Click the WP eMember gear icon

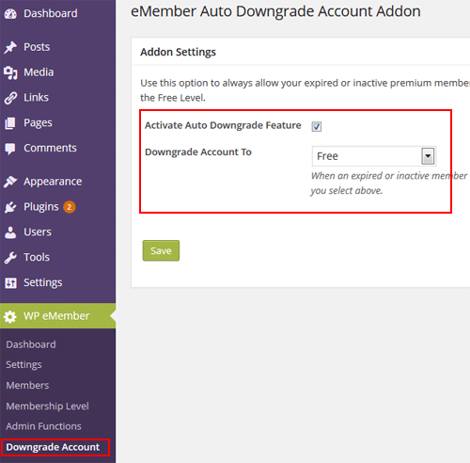[x=10, y=316]
